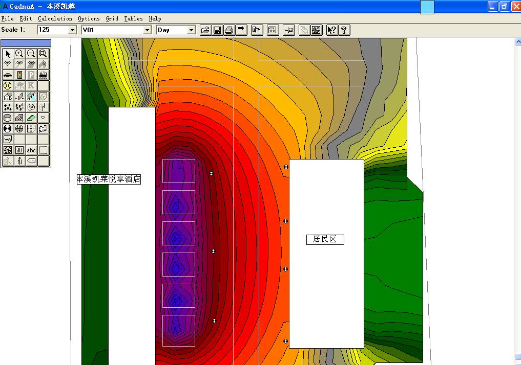This screenshot has height=365, width=521.
Task: Copy using the duplicate pages toolbar icon
Action: (x=257, y=30)
